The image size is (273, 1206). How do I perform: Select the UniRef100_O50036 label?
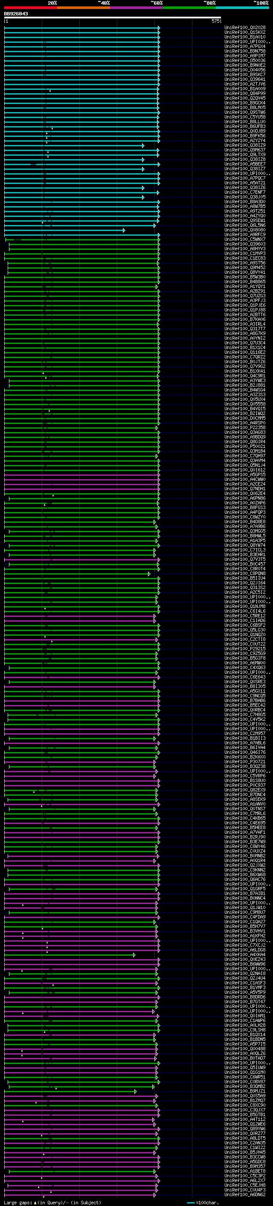pos(245,61)
